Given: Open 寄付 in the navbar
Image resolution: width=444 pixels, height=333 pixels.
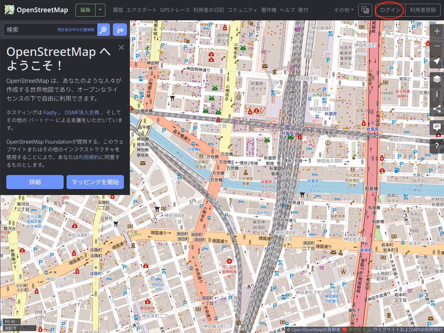Looking at the screenshot, I should tap(303, 10).
